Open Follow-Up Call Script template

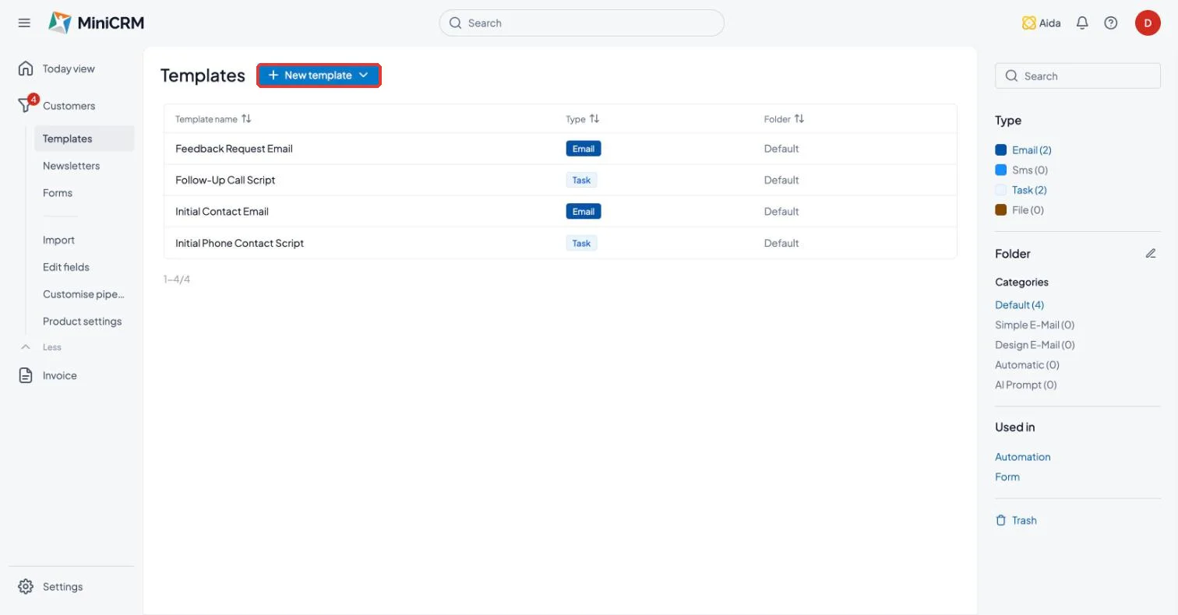click(225, 180)
